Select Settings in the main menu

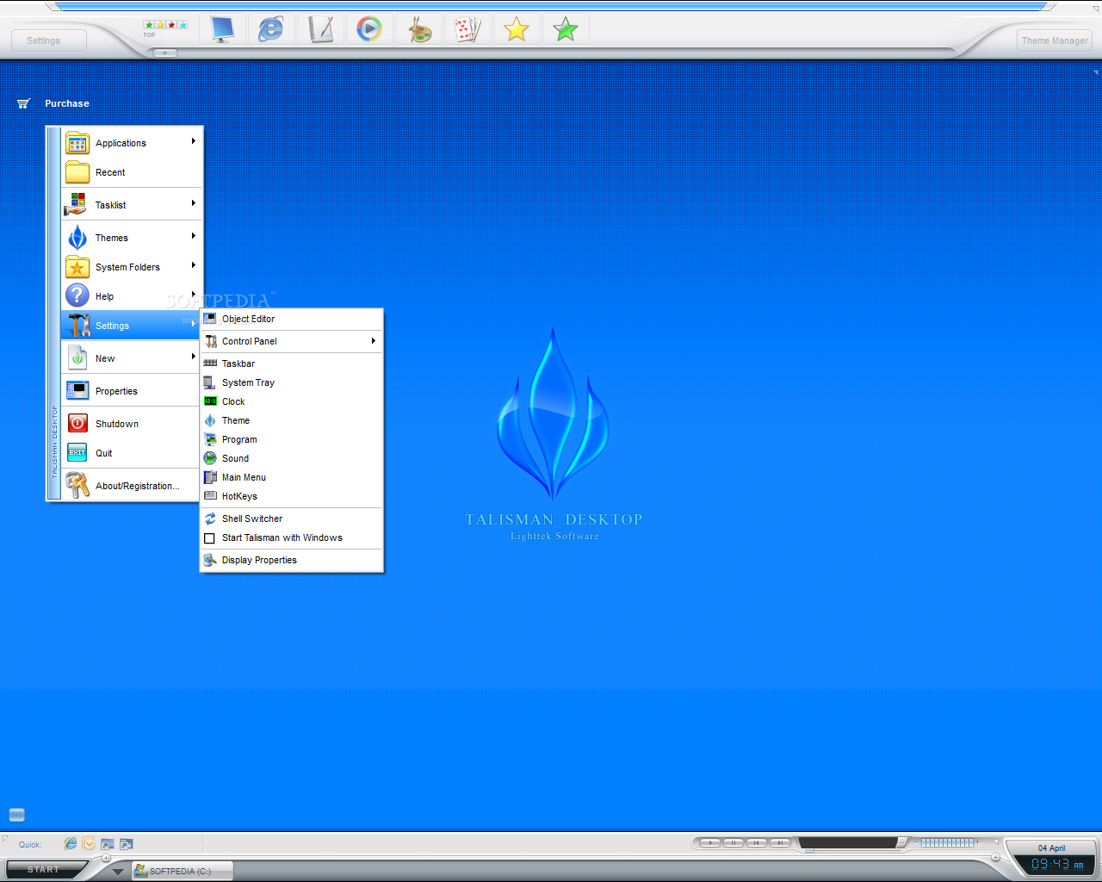click(x=132, y=326)
